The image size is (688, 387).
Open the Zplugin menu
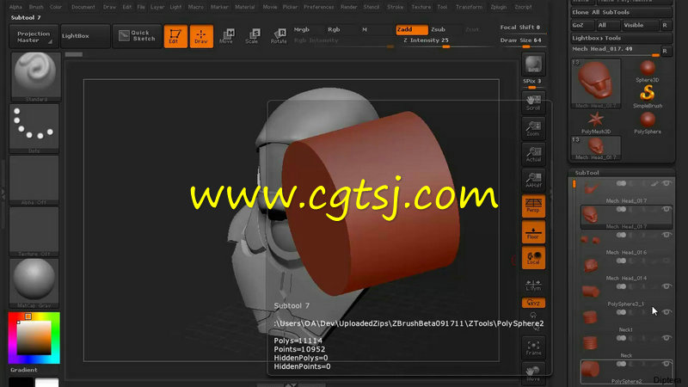pos(499,7)
